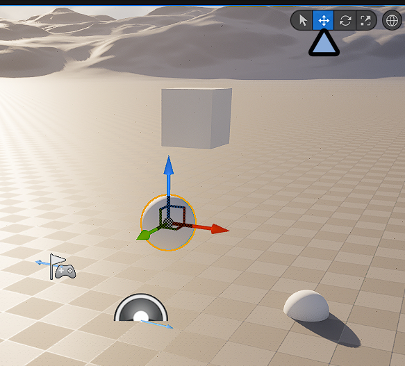Image resolution: width=405 pixels, height=366 pixels.
Task: Click the active Translate move tool
Action: point(323,20)
